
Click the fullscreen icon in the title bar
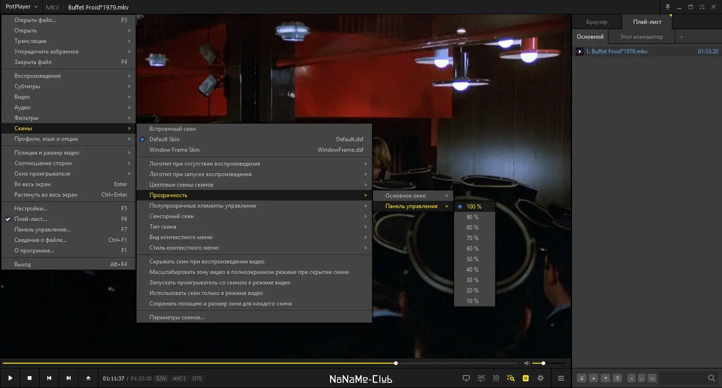(702, 7)
